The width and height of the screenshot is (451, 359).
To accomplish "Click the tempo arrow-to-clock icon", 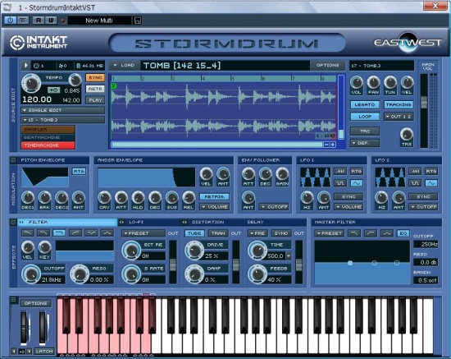I will 54,90.
